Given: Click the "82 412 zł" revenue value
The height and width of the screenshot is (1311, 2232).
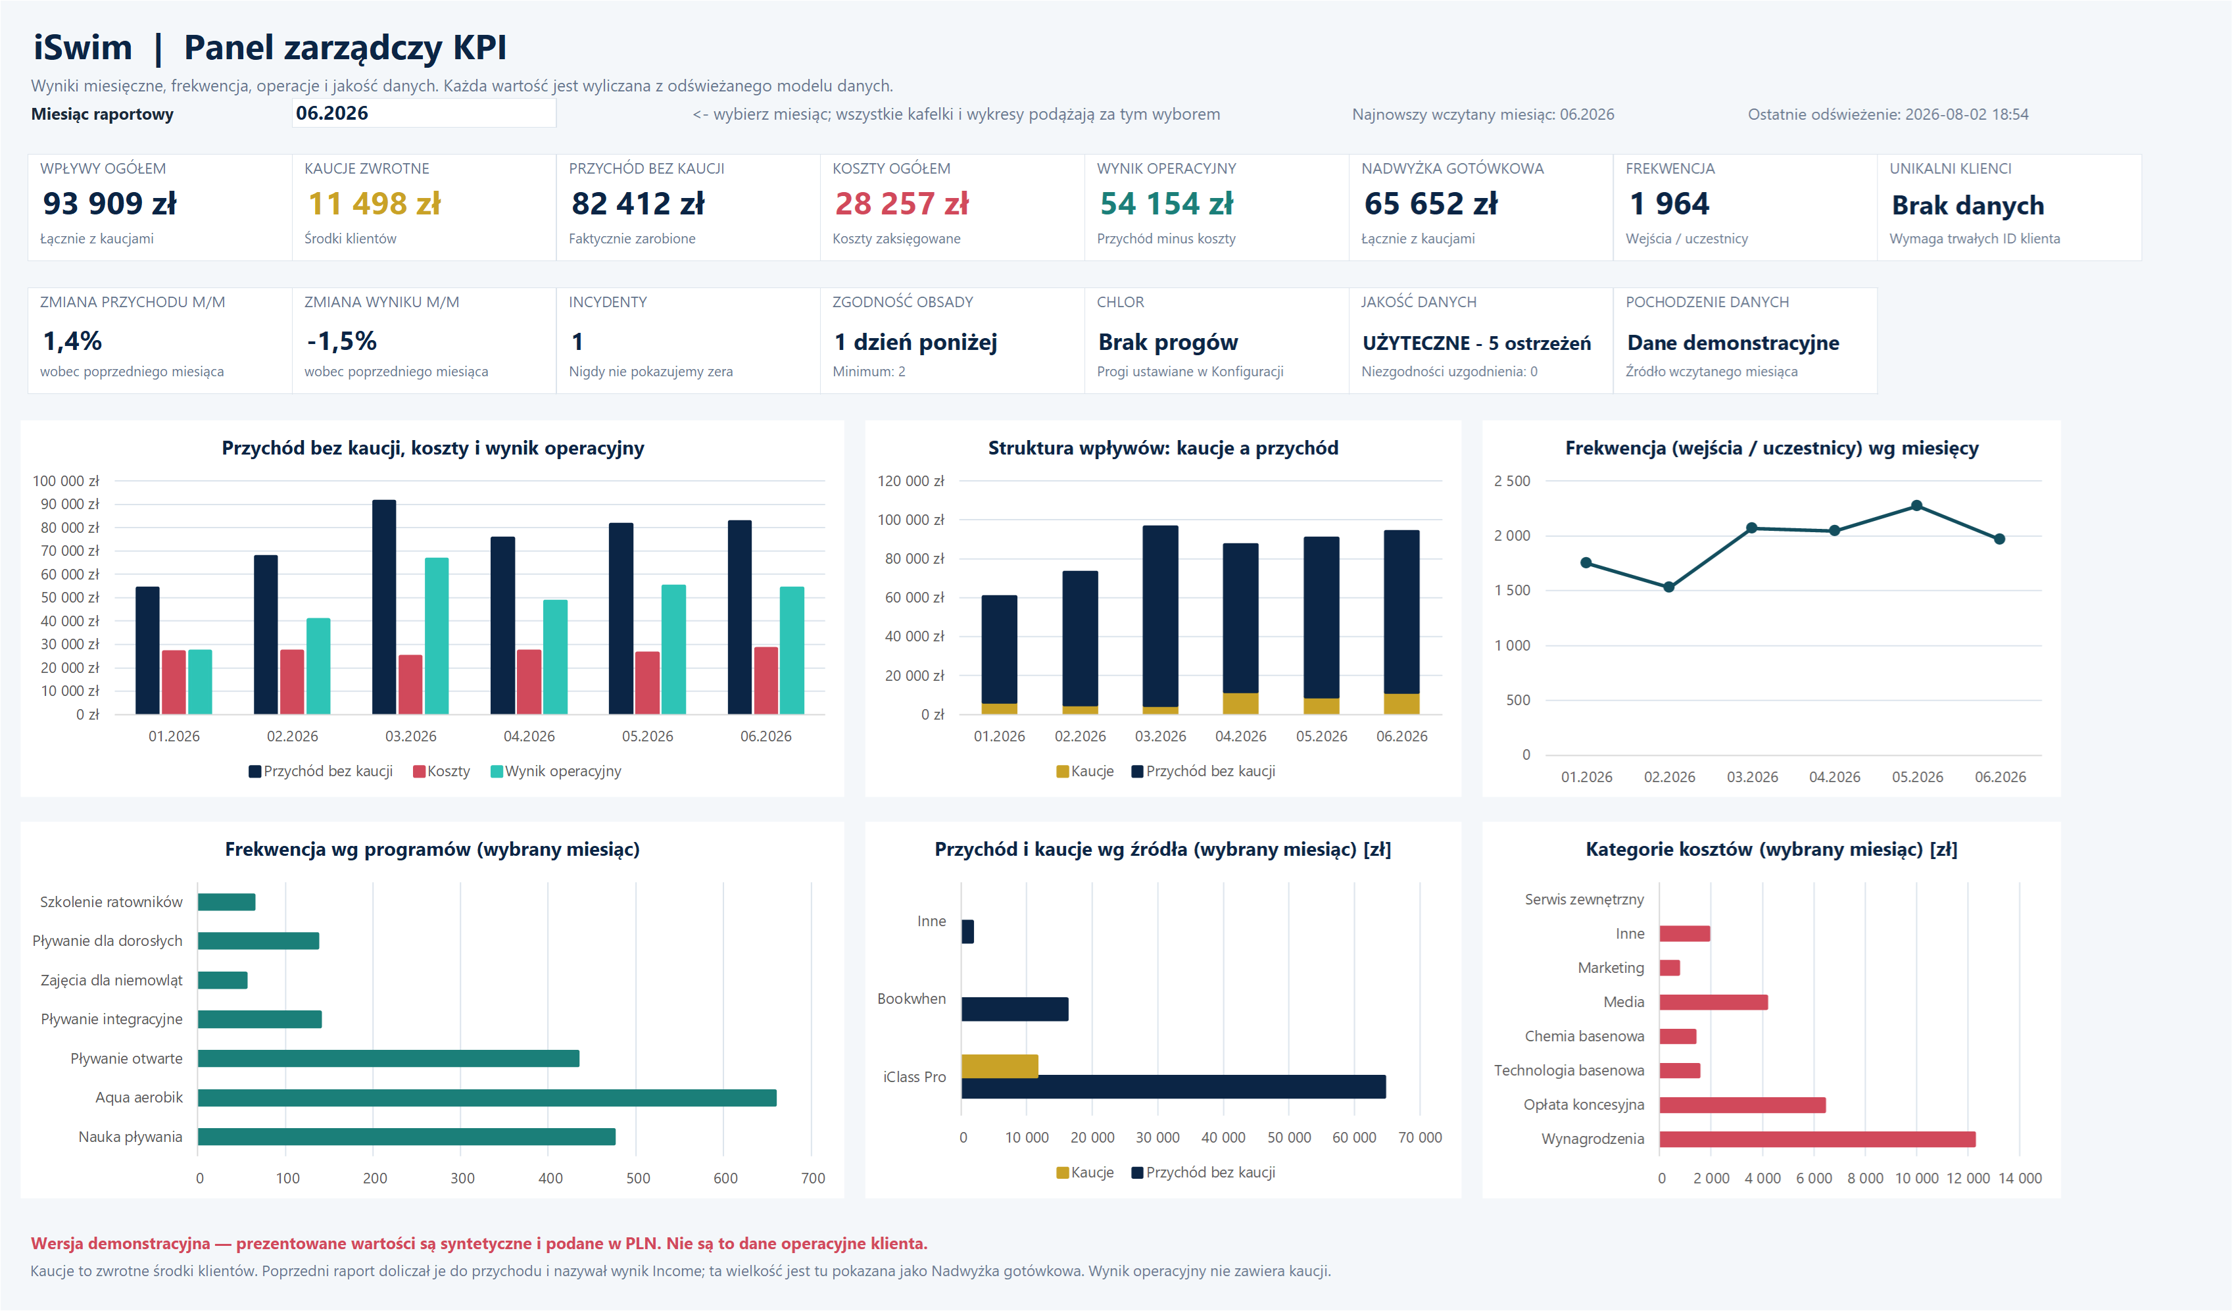Looking at the screenshot, I should click(x=638, y=204).
